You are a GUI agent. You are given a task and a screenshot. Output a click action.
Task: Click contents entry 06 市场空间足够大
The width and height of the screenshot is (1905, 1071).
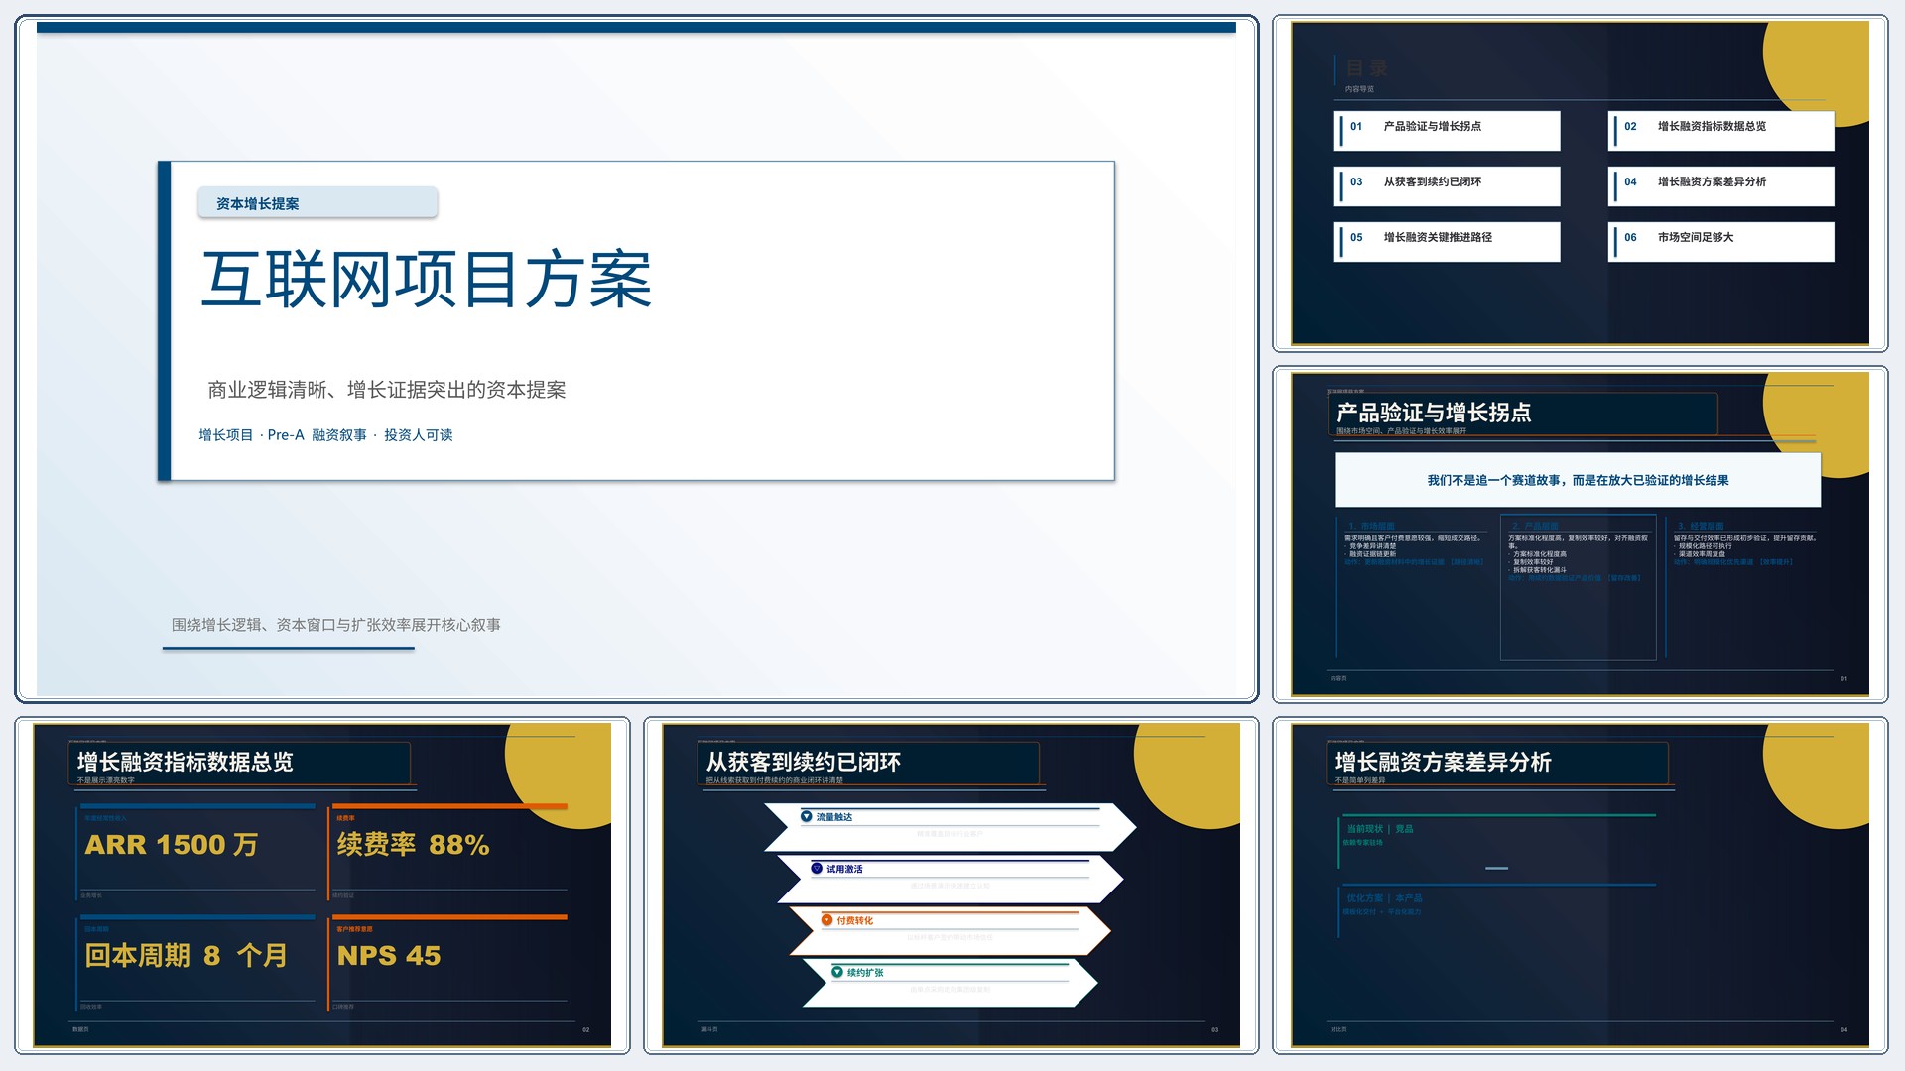(x=1721, y=241)
